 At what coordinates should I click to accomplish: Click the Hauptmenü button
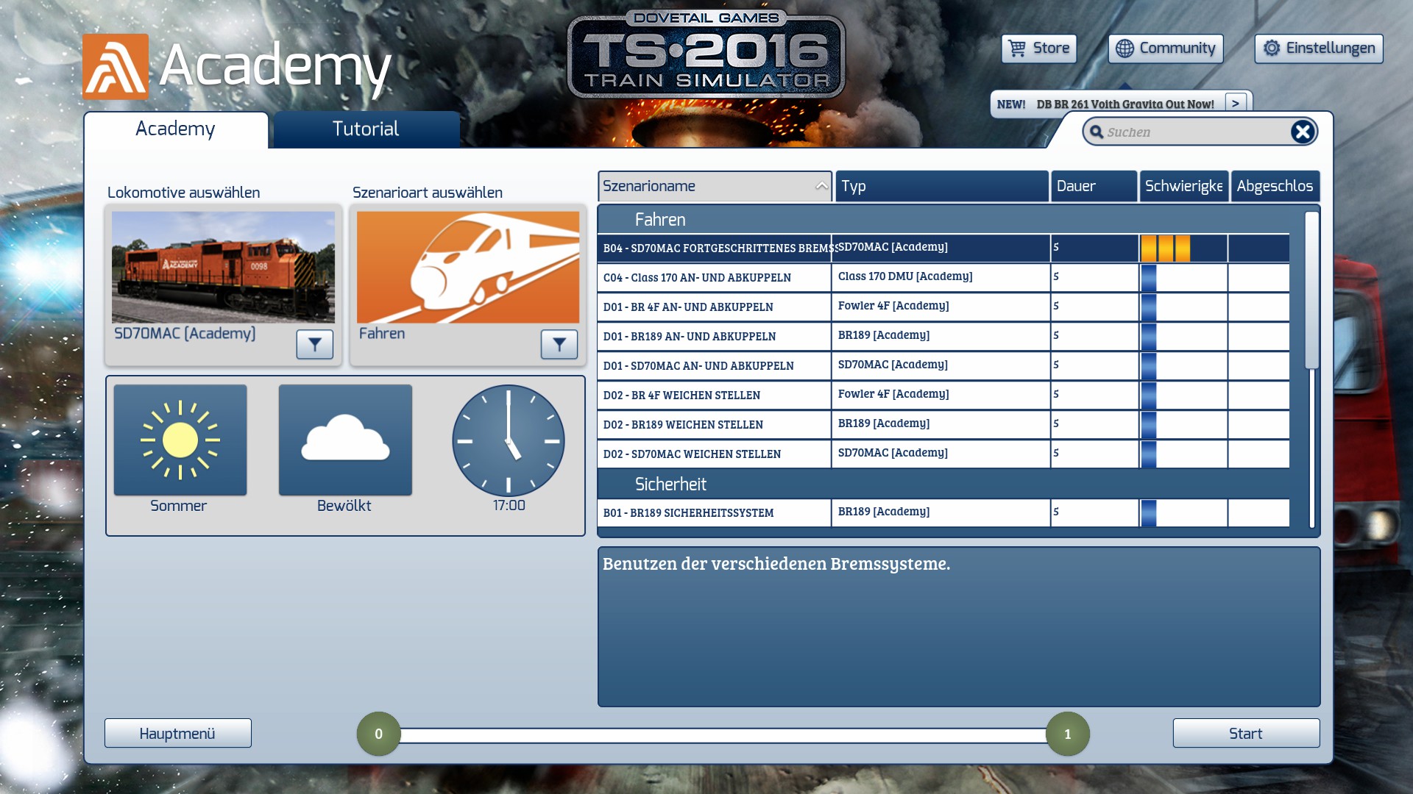point(178,733)
